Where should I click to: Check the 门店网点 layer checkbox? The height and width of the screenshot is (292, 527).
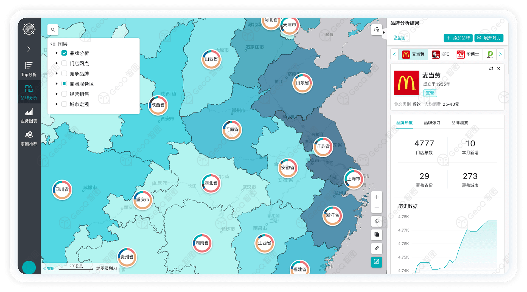(64, 63)
